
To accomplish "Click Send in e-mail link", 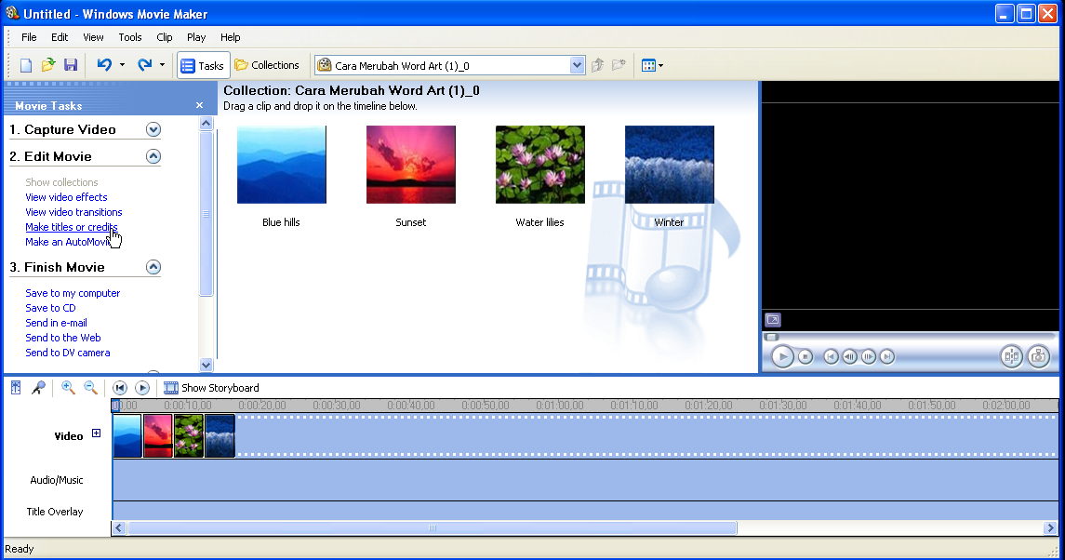I will click(56, 323).
